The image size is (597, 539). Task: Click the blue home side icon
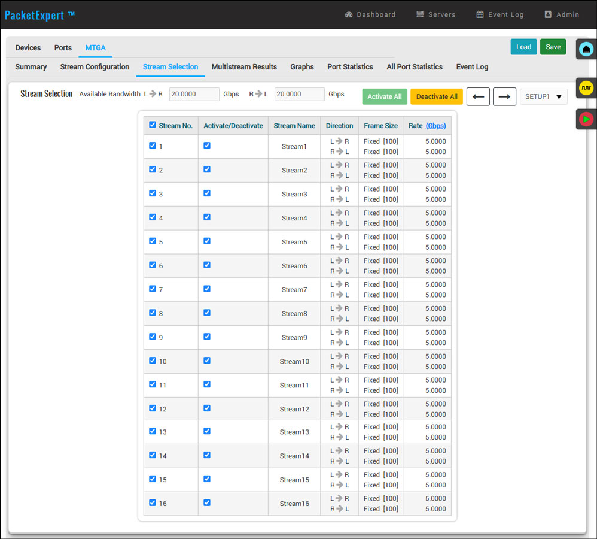(x=586, y=49)
